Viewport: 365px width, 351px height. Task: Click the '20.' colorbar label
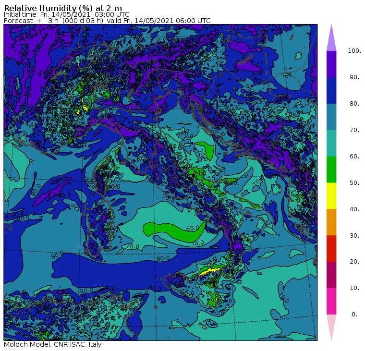(x=354, y=262)
